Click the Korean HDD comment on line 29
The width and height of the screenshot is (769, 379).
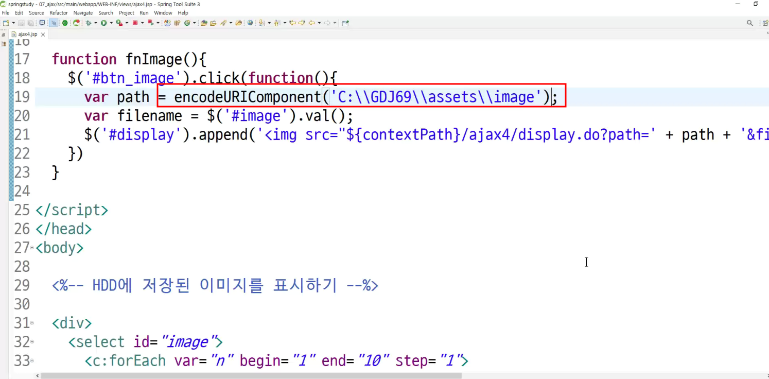pyautogui.click(x=215, y=285)
